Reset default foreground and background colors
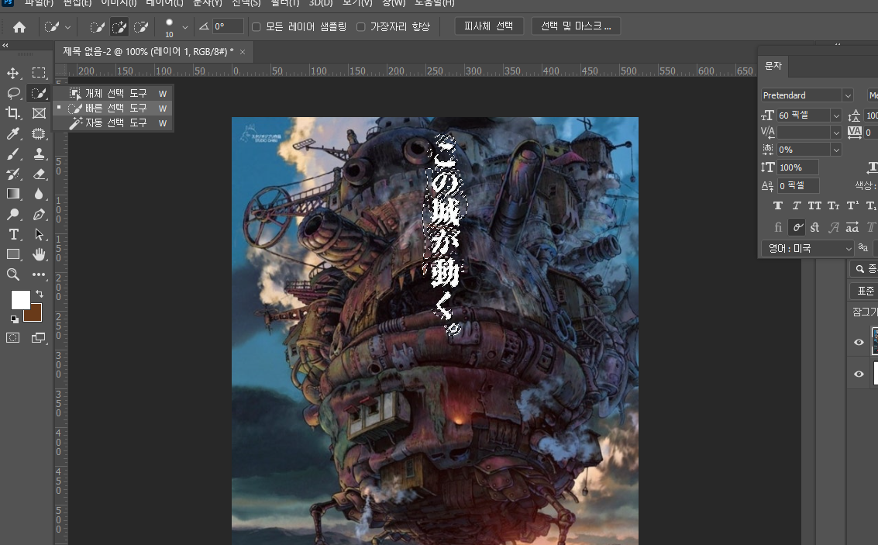878x545 pixels. (15, 319)
